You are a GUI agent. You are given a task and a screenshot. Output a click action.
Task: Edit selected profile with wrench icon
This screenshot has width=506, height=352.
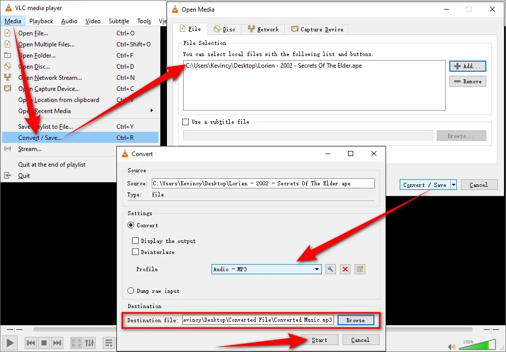point(330,269)
